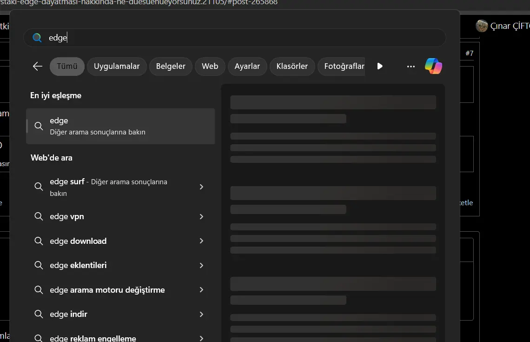Click the Çınar user avatar in forum

(x=482, y=26)
